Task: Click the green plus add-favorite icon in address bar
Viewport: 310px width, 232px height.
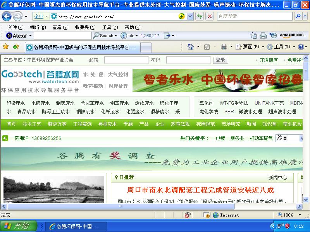Action: (181, 16)
